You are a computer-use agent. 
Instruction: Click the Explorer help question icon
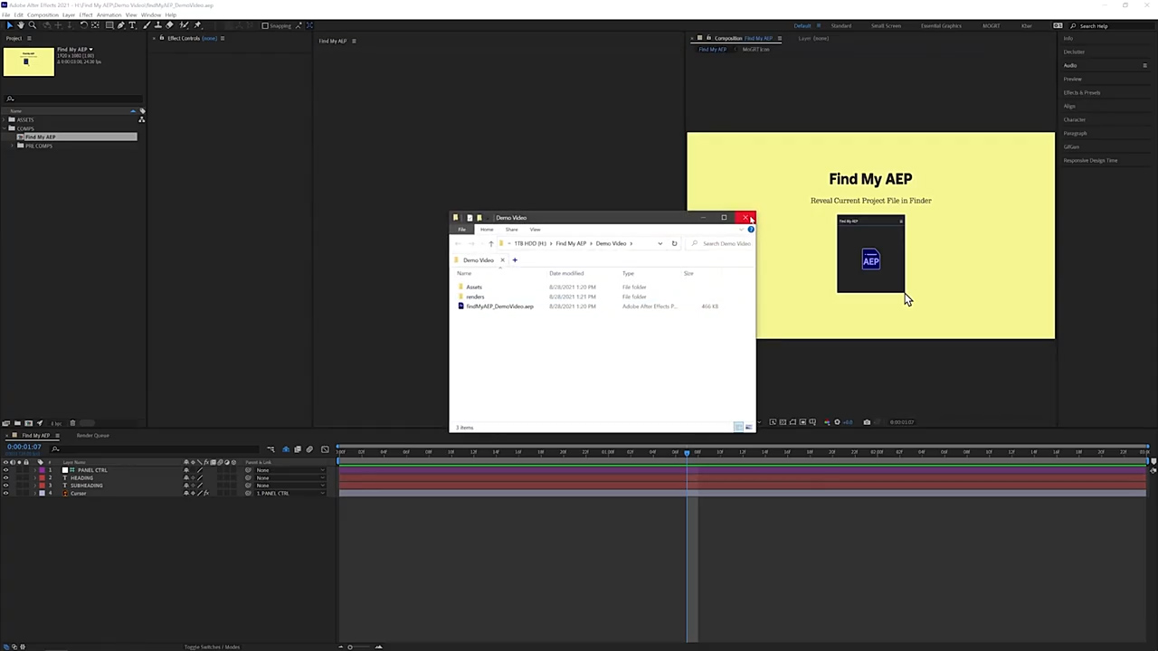pos(751,230)
